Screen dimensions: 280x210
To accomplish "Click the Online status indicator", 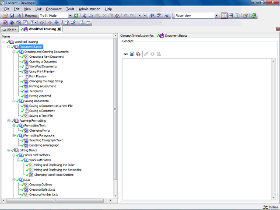I will 270,207.
